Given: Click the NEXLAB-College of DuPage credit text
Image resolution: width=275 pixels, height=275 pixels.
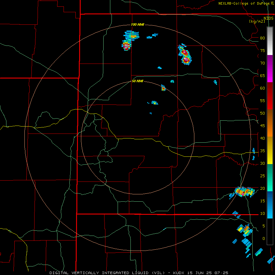Looking at the screenshot, I should point(244,3).
